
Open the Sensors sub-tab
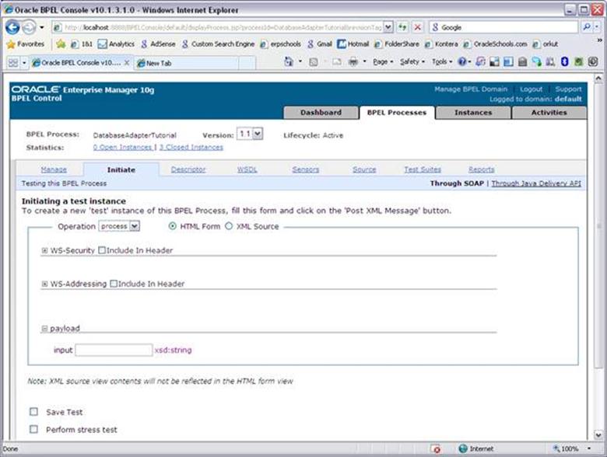tap(305, 169)
